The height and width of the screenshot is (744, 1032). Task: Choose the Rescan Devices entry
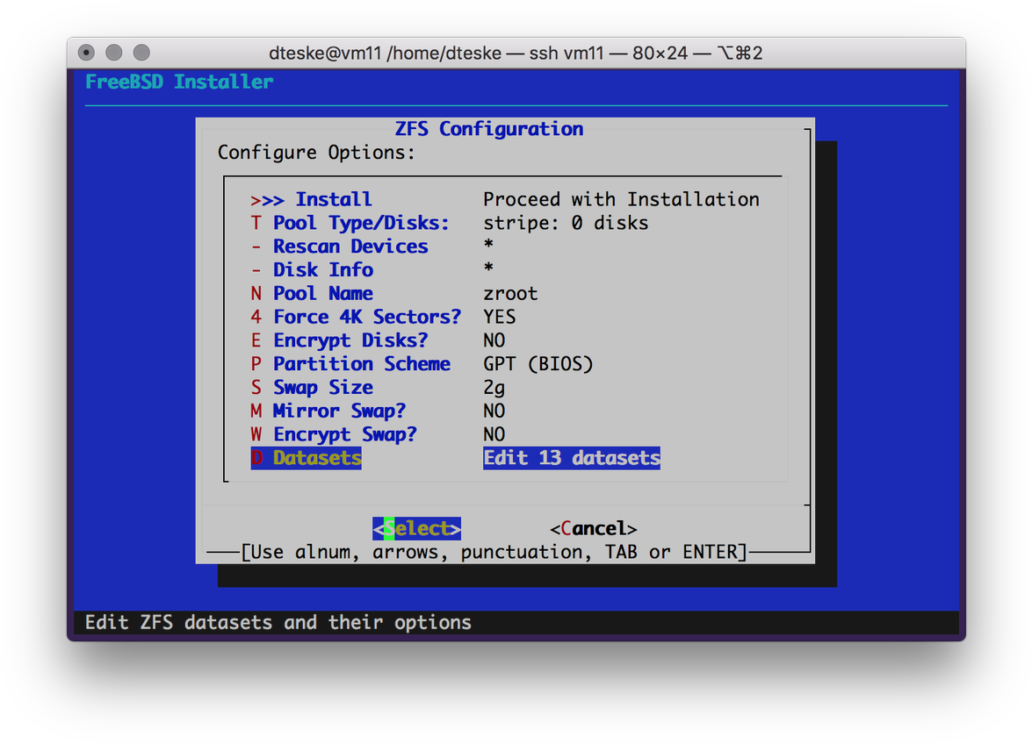point(350,247)
